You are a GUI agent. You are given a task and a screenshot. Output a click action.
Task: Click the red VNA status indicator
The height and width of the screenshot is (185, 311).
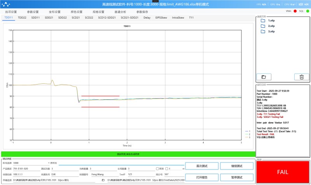(x=295, y=11)
